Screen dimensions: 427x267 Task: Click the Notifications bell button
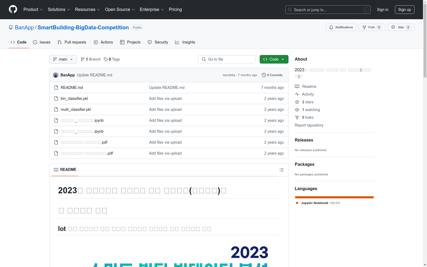341,27
